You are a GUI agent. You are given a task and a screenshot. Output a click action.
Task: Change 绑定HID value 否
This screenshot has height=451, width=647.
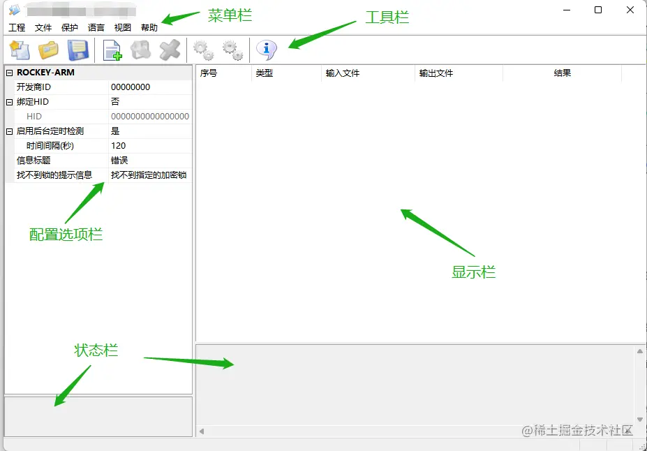[150, 102]
